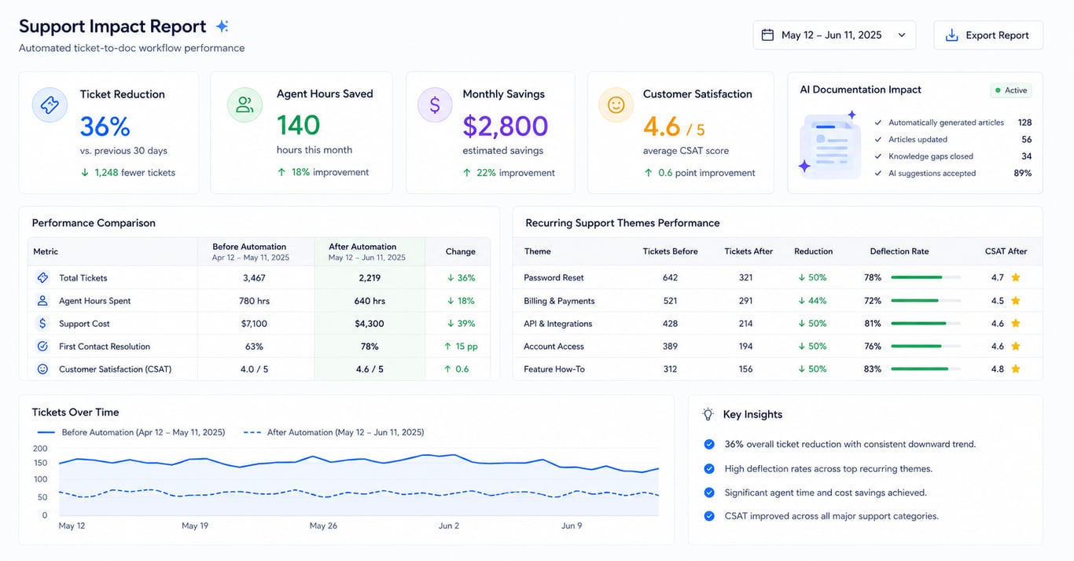This screenshot has width=1074, height=561.
Task: Click the Account Access theme row
Action: tap(777, 346)
